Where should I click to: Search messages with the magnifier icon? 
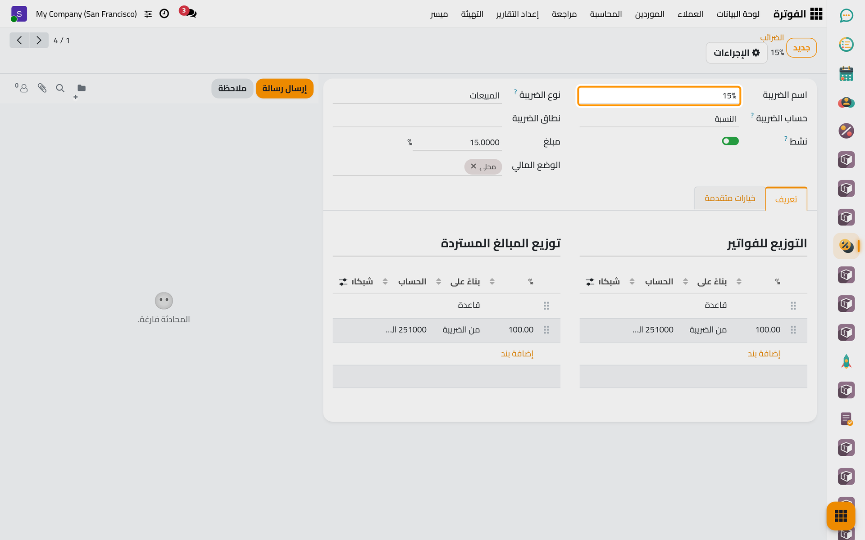click(60, 88)
